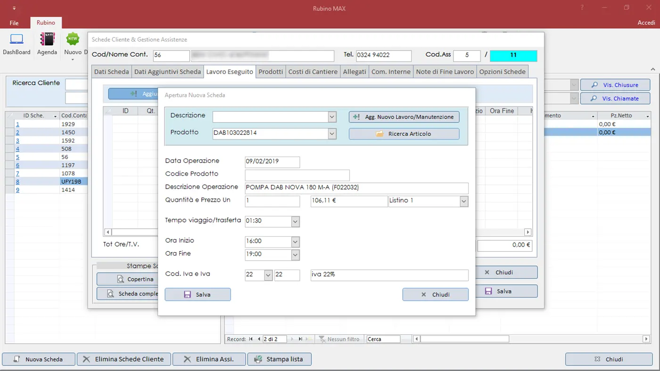The height and width of the screenshot is (371, 660).
Task: Open Pz.Netto column filter arrow
Action: point(647,116)
